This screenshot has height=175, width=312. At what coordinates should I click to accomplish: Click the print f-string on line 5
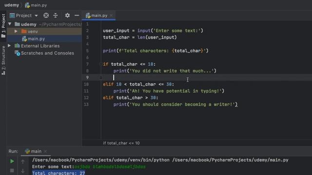pos(156,51)
